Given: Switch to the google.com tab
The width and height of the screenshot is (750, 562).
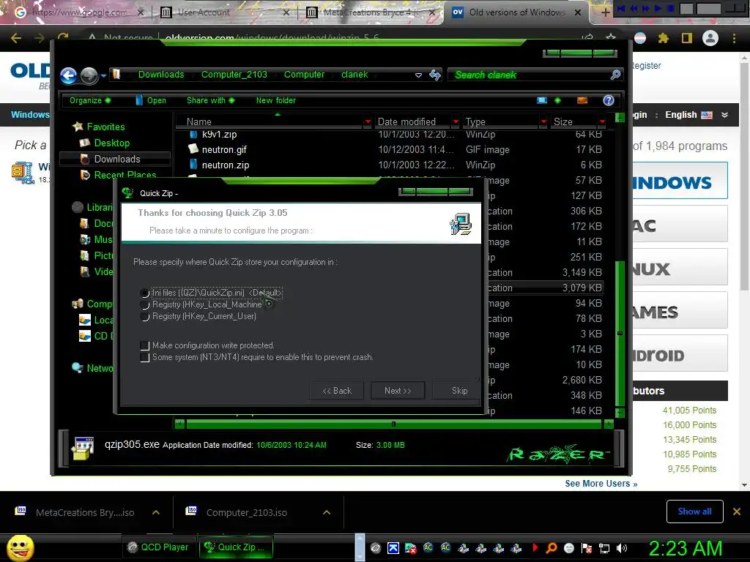Looking at the screenshot, I should coord(79,12).
